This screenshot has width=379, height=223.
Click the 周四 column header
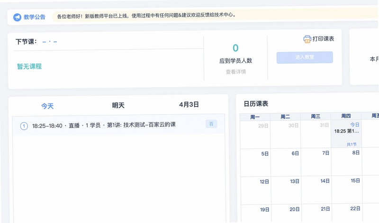(346, 116)
